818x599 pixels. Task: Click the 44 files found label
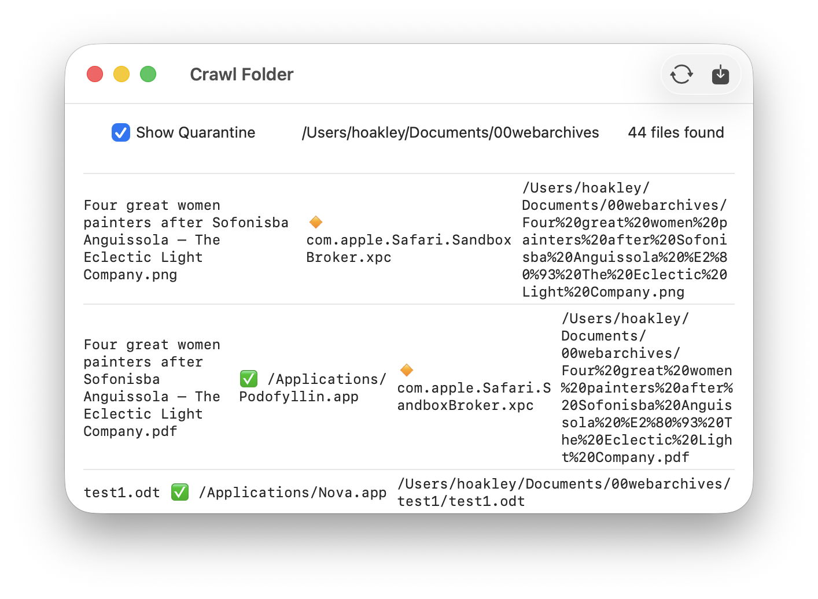675,132
